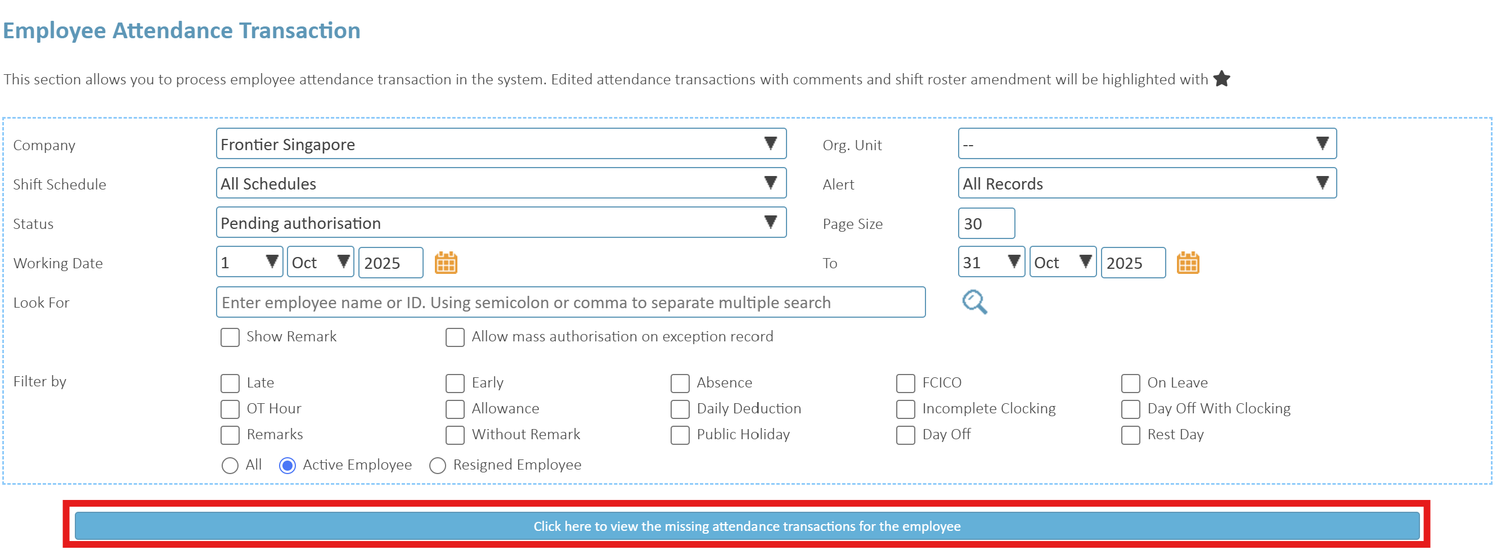Image resolution: width=1510 pixels, height=550 pixels.
Task: Open the Org. Unit dropdown
Action: [1147, 144]
